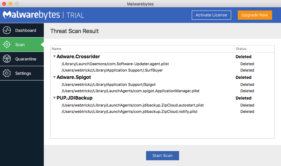Switch to the Quarantine section
The image size is (281, 166).
22,59
